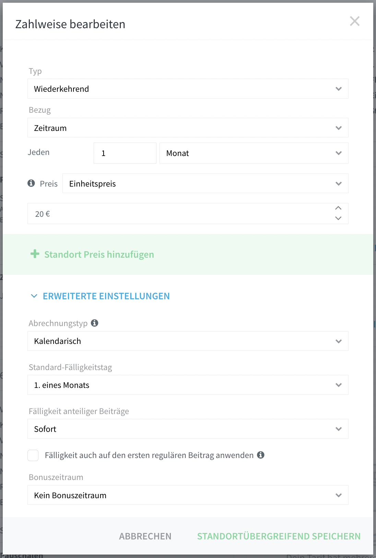The height and width of the screenshot is (558, 376).
Task: Click info icon after Fälligkeit checkbox label
Action: 261,455
